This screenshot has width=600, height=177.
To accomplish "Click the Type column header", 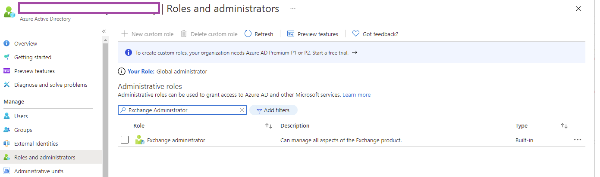I will pos(521,126).
